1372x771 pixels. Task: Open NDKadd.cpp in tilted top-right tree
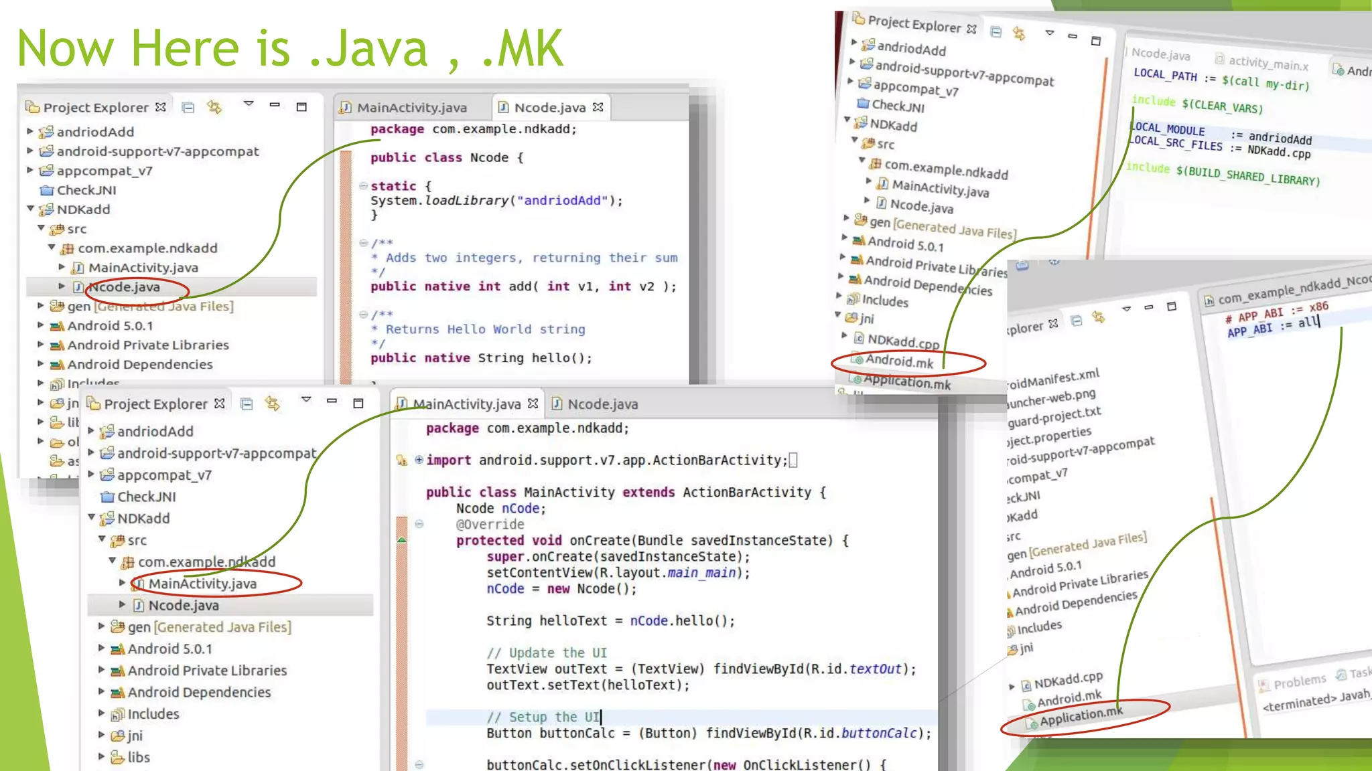(x=904, y=341)
